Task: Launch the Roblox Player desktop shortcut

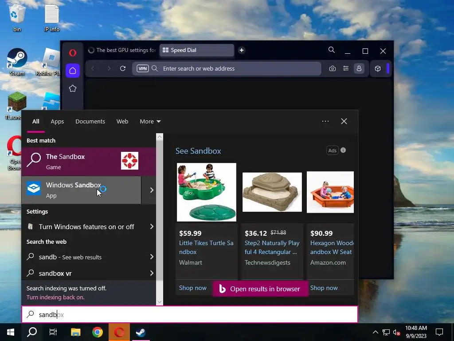Action: pos(48,62)
